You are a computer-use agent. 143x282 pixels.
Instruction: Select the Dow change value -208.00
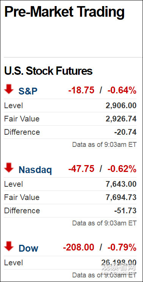[x=79, y=247]
